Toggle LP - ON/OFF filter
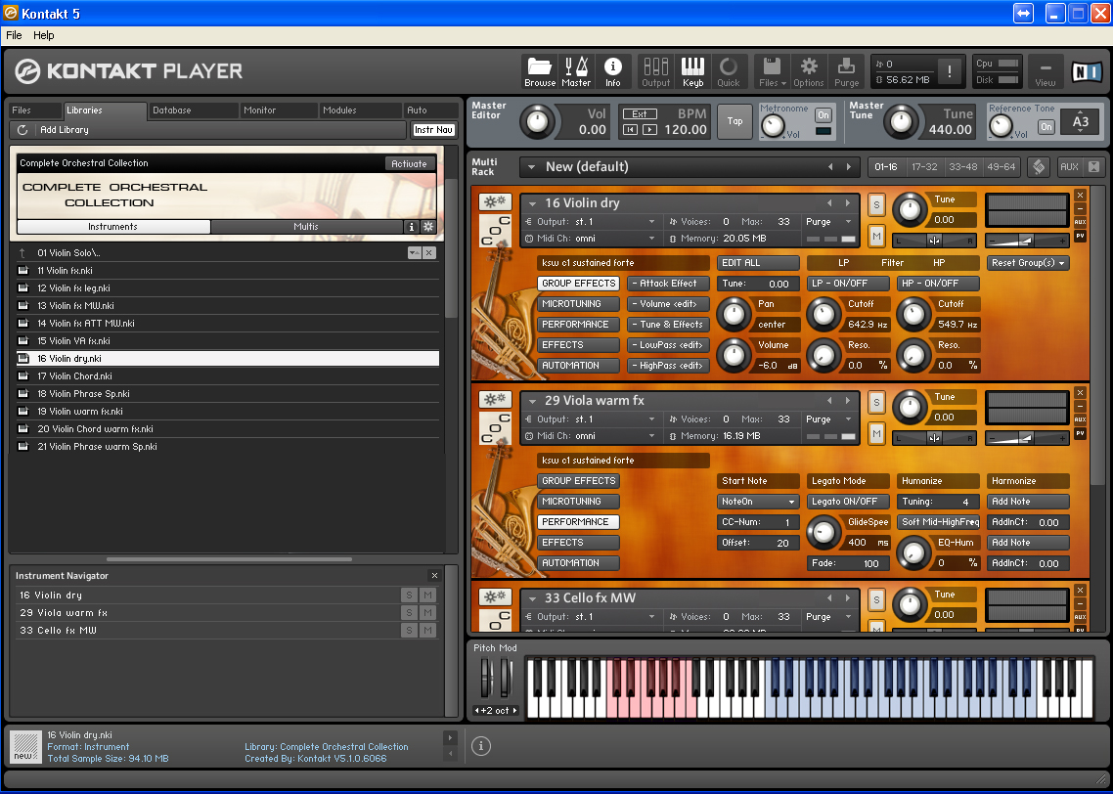 click(848, 284)
